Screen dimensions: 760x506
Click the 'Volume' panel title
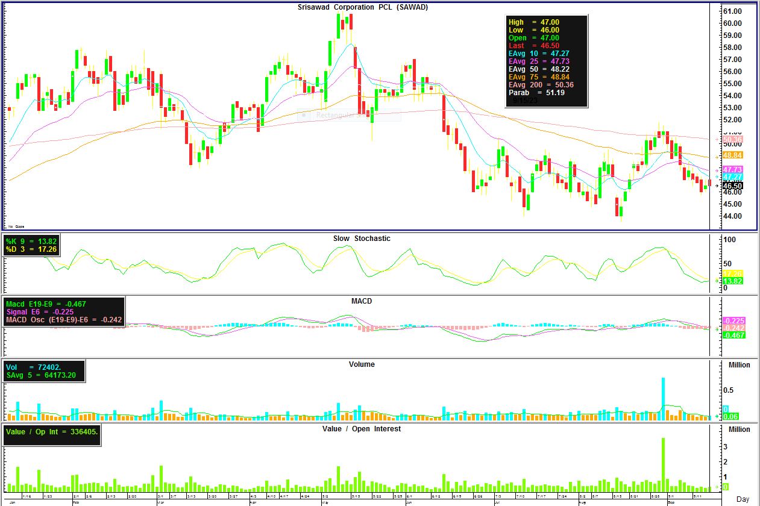[x=362, y=364]
